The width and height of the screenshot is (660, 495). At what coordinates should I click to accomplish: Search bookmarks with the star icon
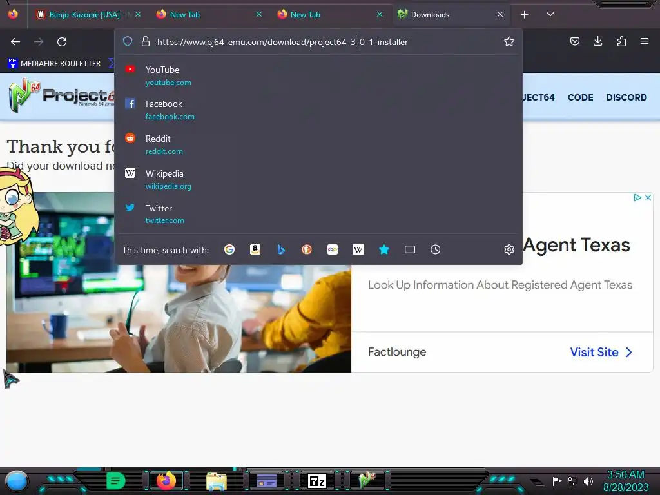[x=384, y=249]
